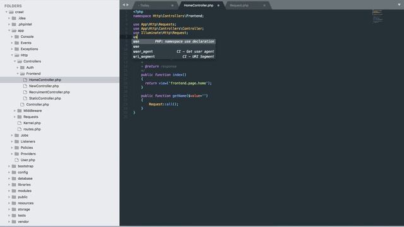404x227 pixels.
Task: Click the storage folder icon
Action: pyautogui.click(x=14, y=209)
